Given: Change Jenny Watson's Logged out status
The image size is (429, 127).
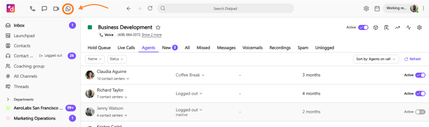Looking at the screenshot, I should coord(189,110).
